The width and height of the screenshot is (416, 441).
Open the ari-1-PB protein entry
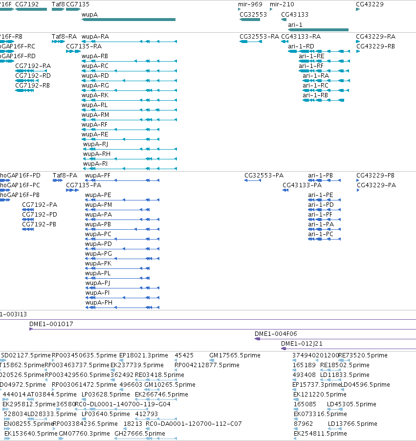[x=320, y=175]
